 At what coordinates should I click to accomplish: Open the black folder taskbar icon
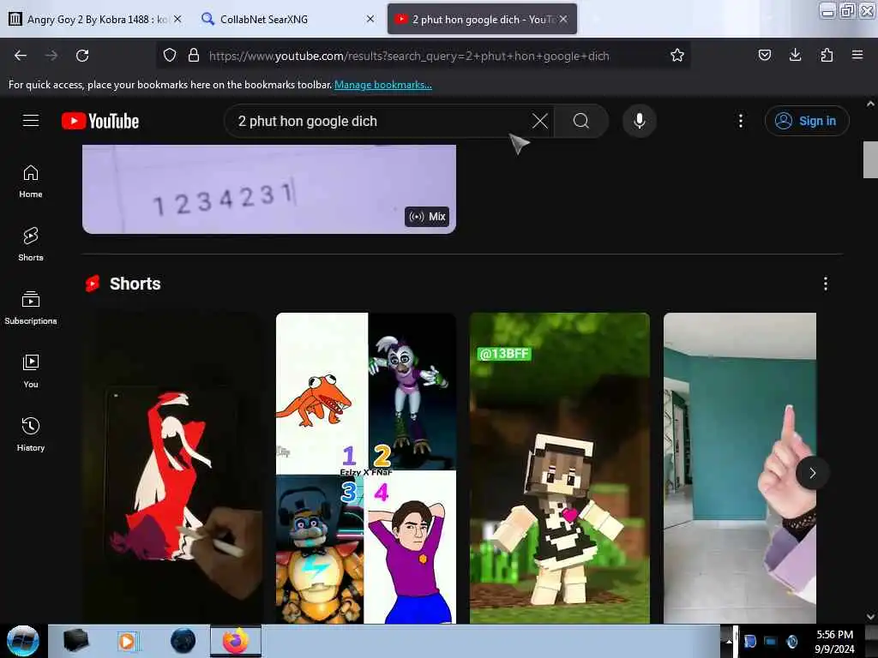76,642
